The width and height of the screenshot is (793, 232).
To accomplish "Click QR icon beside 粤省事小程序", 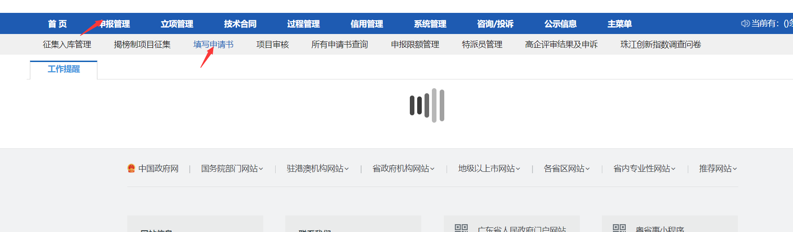I will tap(619, 228).
